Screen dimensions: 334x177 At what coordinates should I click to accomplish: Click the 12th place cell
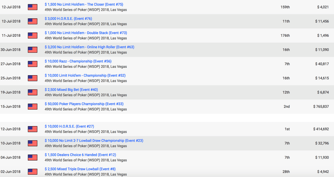tap(286, 92)
